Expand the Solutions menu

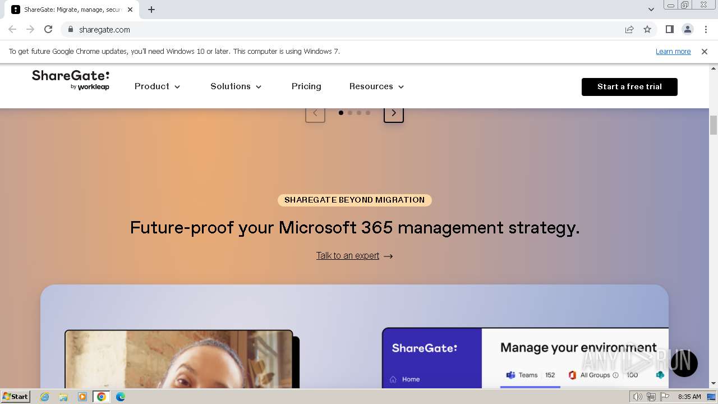(x=236, y=86)
